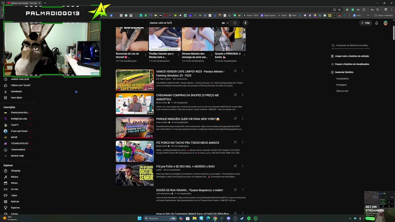Remove 'FIZ PORCO NO TACHO' from history
This screenshot has height=222, width=395.
[x=235, y=142]
